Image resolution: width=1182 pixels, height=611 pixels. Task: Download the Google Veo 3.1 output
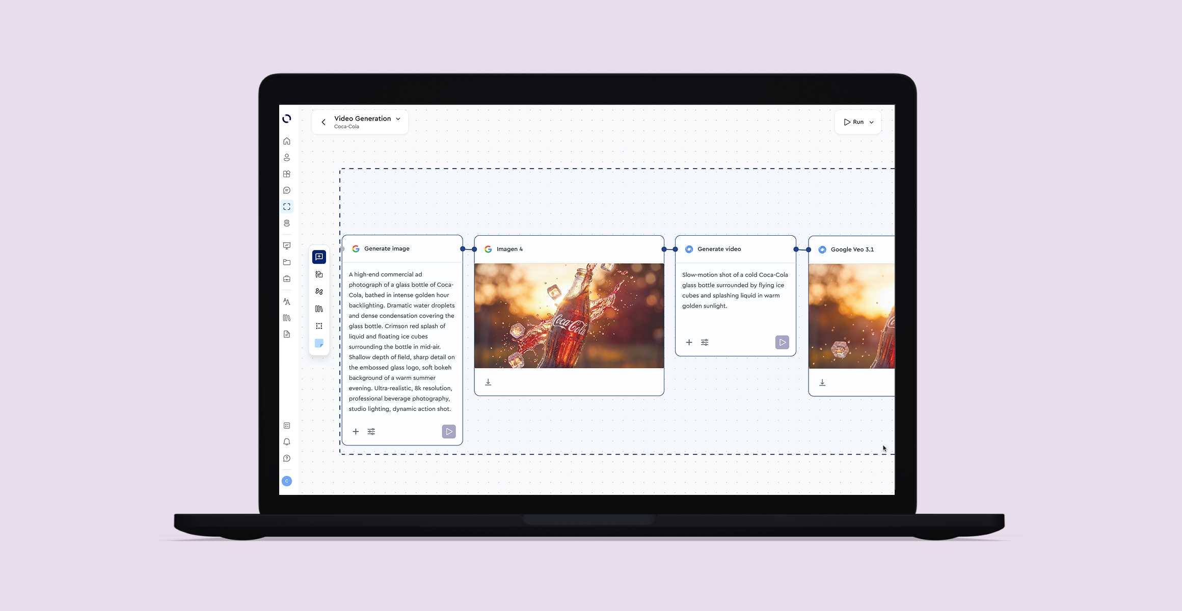pos(822,382)
